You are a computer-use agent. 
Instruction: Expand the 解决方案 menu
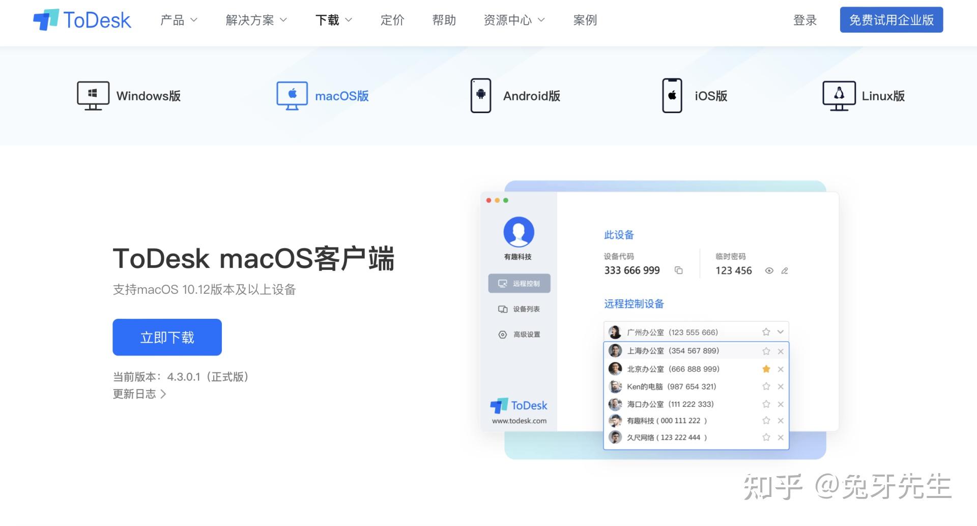(x=256, y=20)
